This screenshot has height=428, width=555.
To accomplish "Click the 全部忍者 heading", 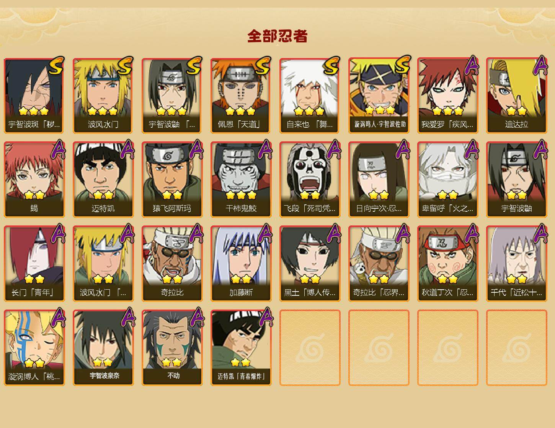I will [x=277, y=36].
